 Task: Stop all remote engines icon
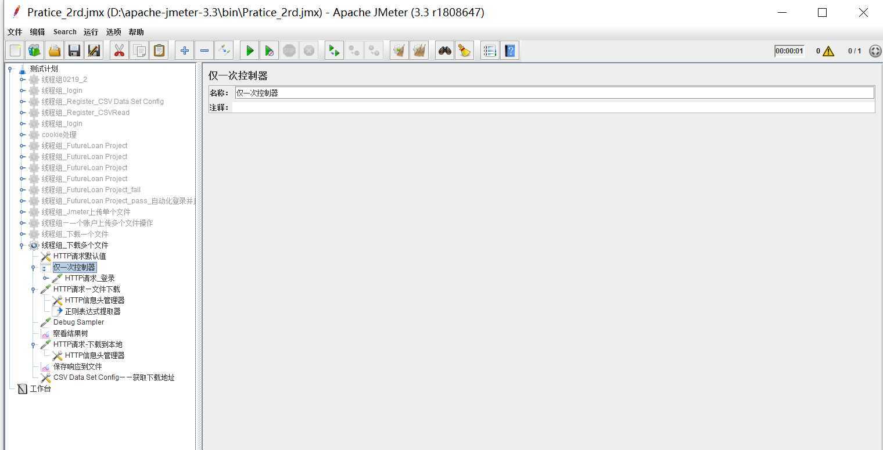[354, 51]
